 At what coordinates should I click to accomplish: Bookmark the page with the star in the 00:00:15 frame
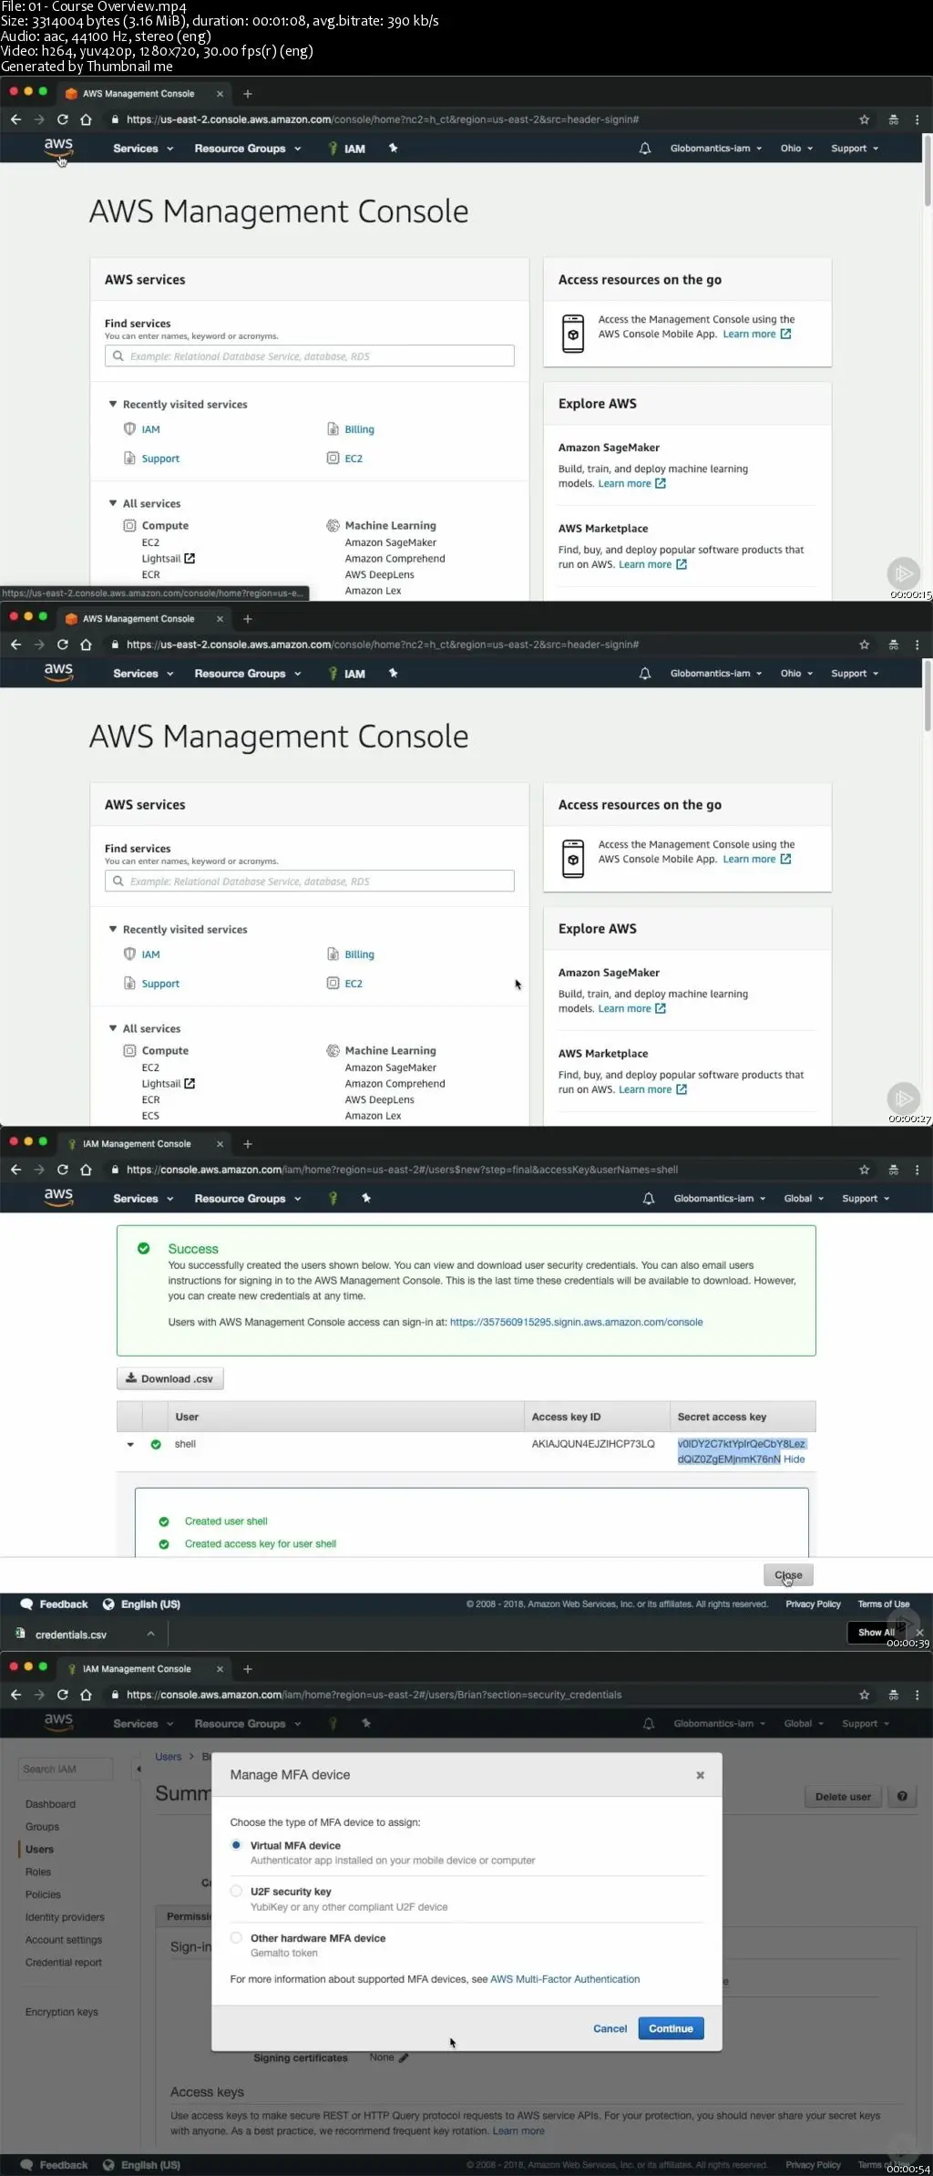coord(864,119)
